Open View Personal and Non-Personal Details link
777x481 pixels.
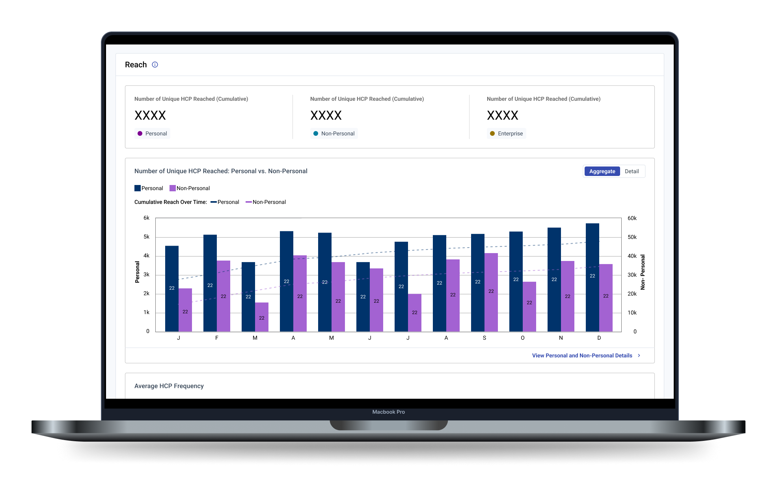coord(582,355)
